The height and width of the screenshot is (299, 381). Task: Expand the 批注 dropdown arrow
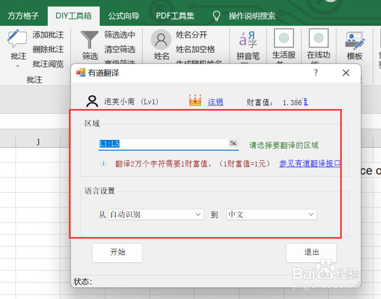17,66
